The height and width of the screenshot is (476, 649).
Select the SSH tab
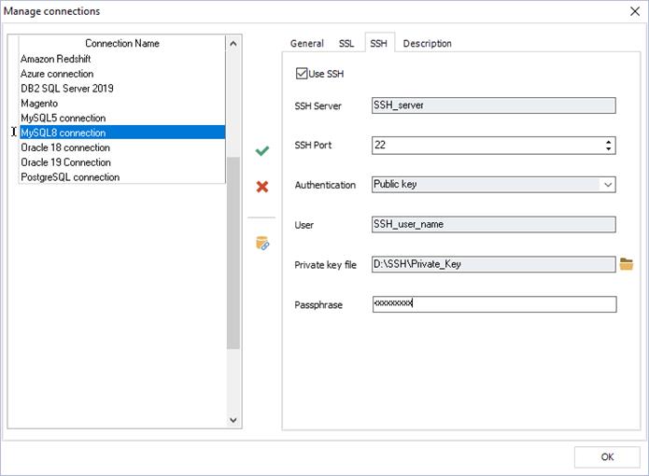coord(379,43)
